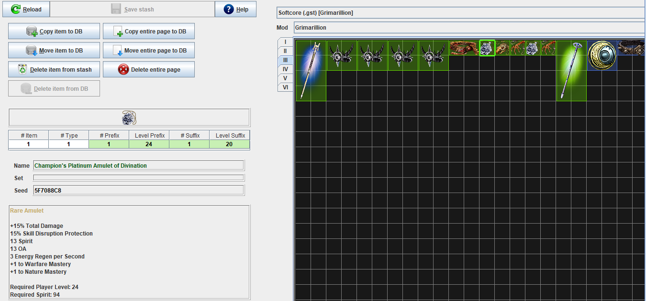Select the leftmost horned shoulder armor
646x301 pixels.
pyautogui.click(x=342, y=55)
